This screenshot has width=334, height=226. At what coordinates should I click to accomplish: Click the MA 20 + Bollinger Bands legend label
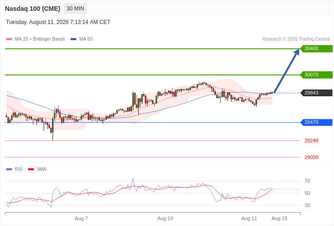click(40, 39)
